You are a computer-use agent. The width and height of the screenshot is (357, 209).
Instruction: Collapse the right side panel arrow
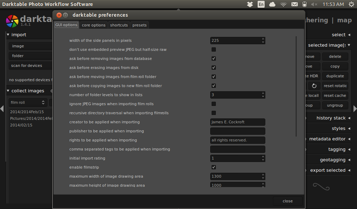[x=355, y=109]
